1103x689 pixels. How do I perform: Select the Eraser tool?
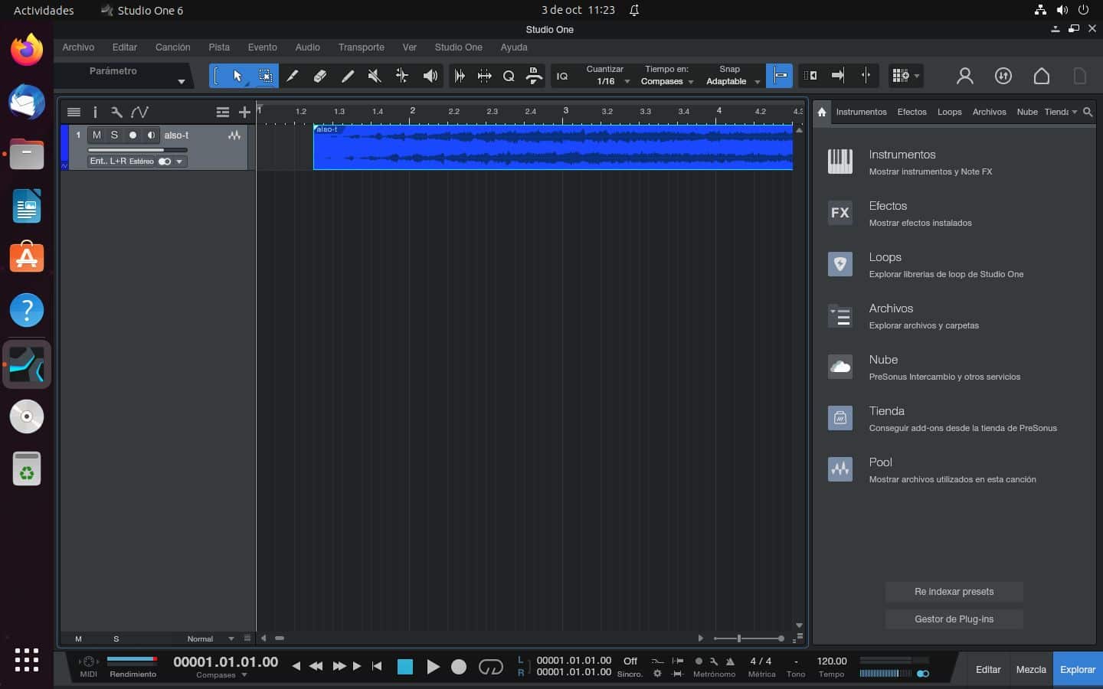click(319, 76)
